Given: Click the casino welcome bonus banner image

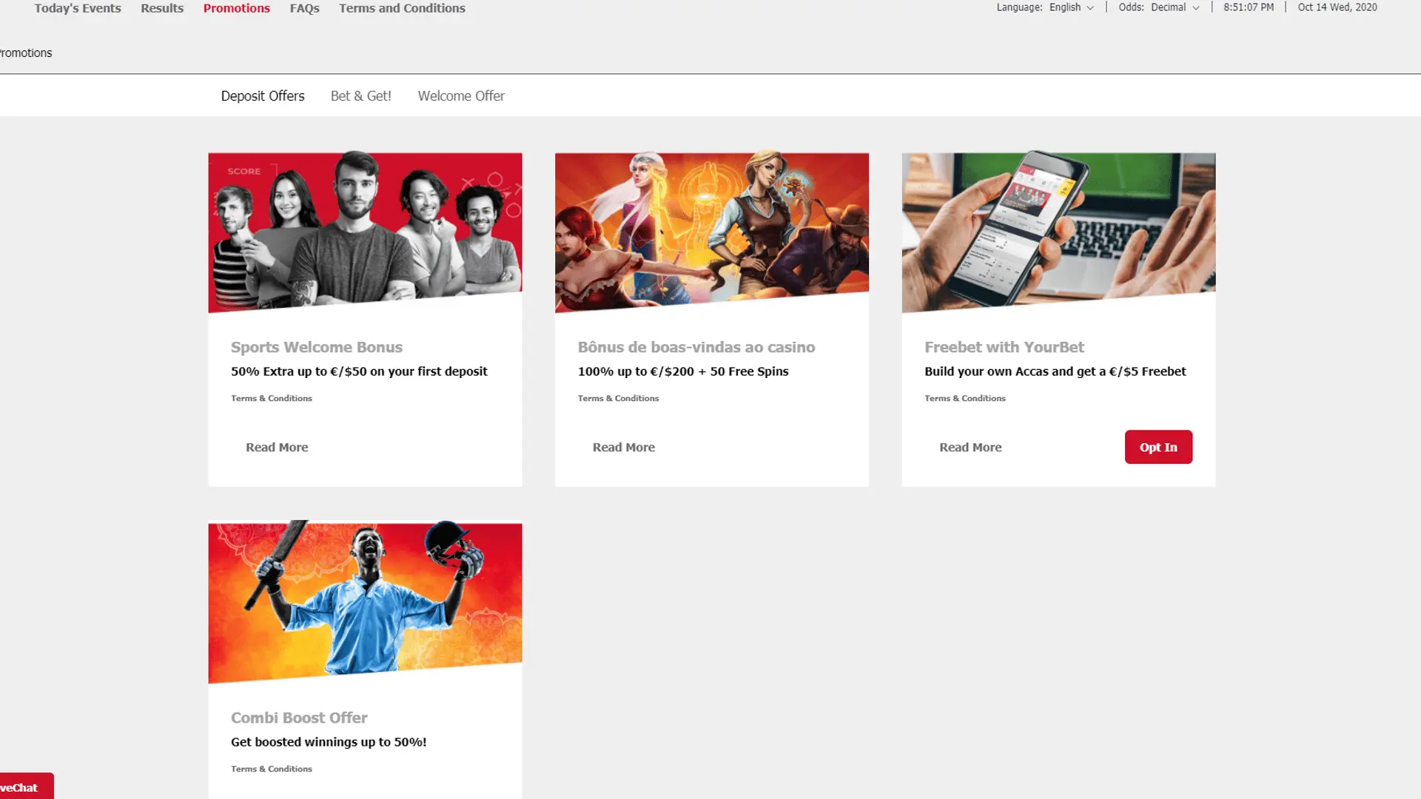Looking at the screenshot, I should click(x=711, y=229).
